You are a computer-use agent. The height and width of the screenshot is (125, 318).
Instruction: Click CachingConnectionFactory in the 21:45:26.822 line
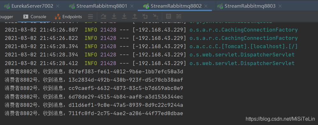tap(259, 38)
